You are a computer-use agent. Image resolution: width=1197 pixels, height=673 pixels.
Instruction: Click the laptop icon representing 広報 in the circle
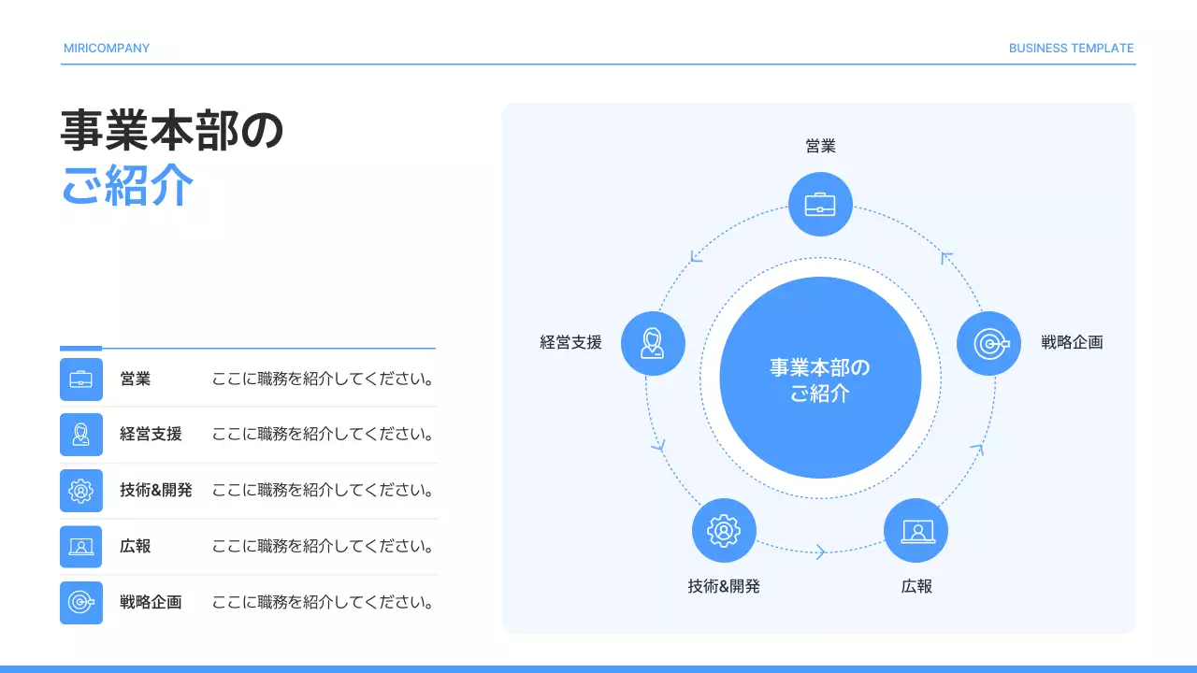pyautogui.click(x=916, y=529)
